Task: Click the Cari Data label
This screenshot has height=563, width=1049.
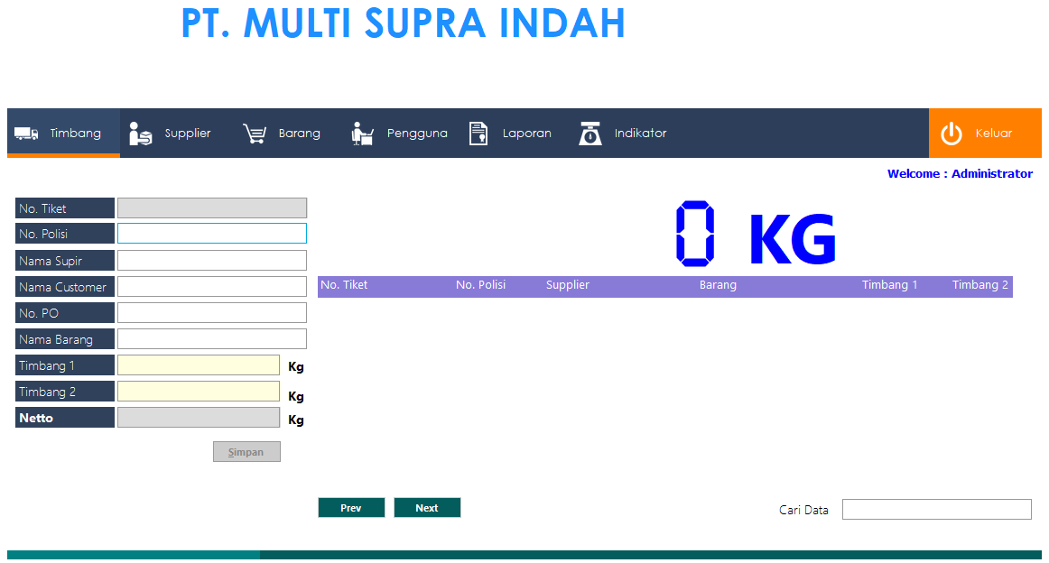Action: click(803, 510)
